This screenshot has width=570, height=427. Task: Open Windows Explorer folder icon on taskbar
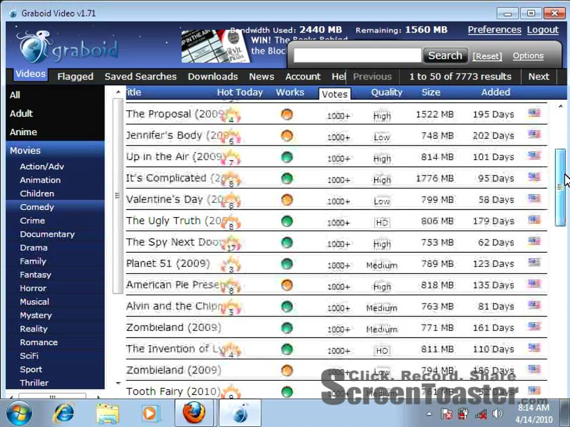tap(107, 413)
